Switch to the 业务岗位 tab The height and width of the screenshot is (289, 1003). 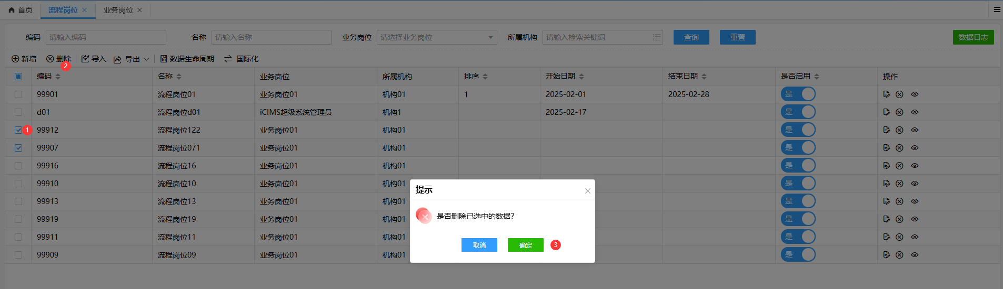(x=118, y=10)
